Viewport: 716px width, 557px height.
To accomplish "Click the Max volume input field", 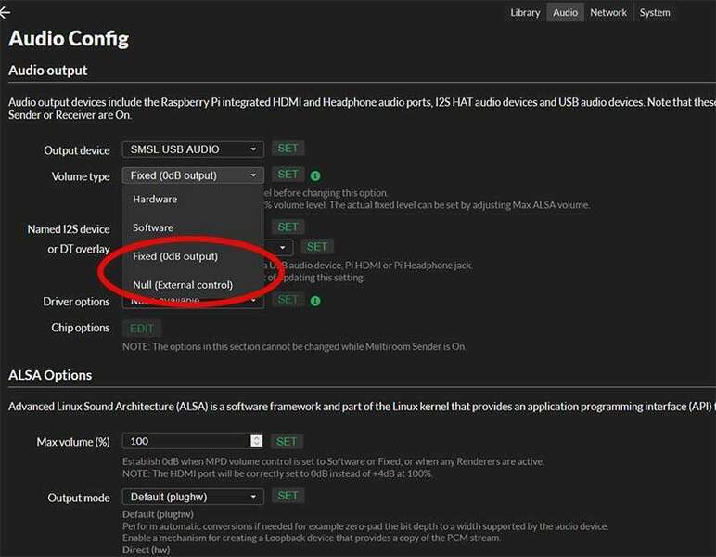I will 185,442.
